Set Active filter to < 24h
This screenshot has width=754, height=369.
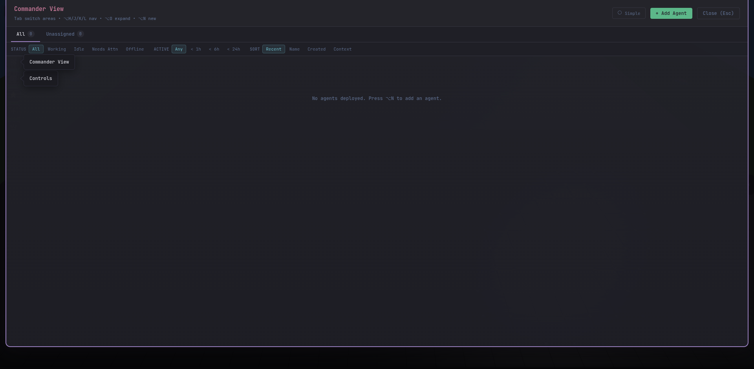point(233,49)
